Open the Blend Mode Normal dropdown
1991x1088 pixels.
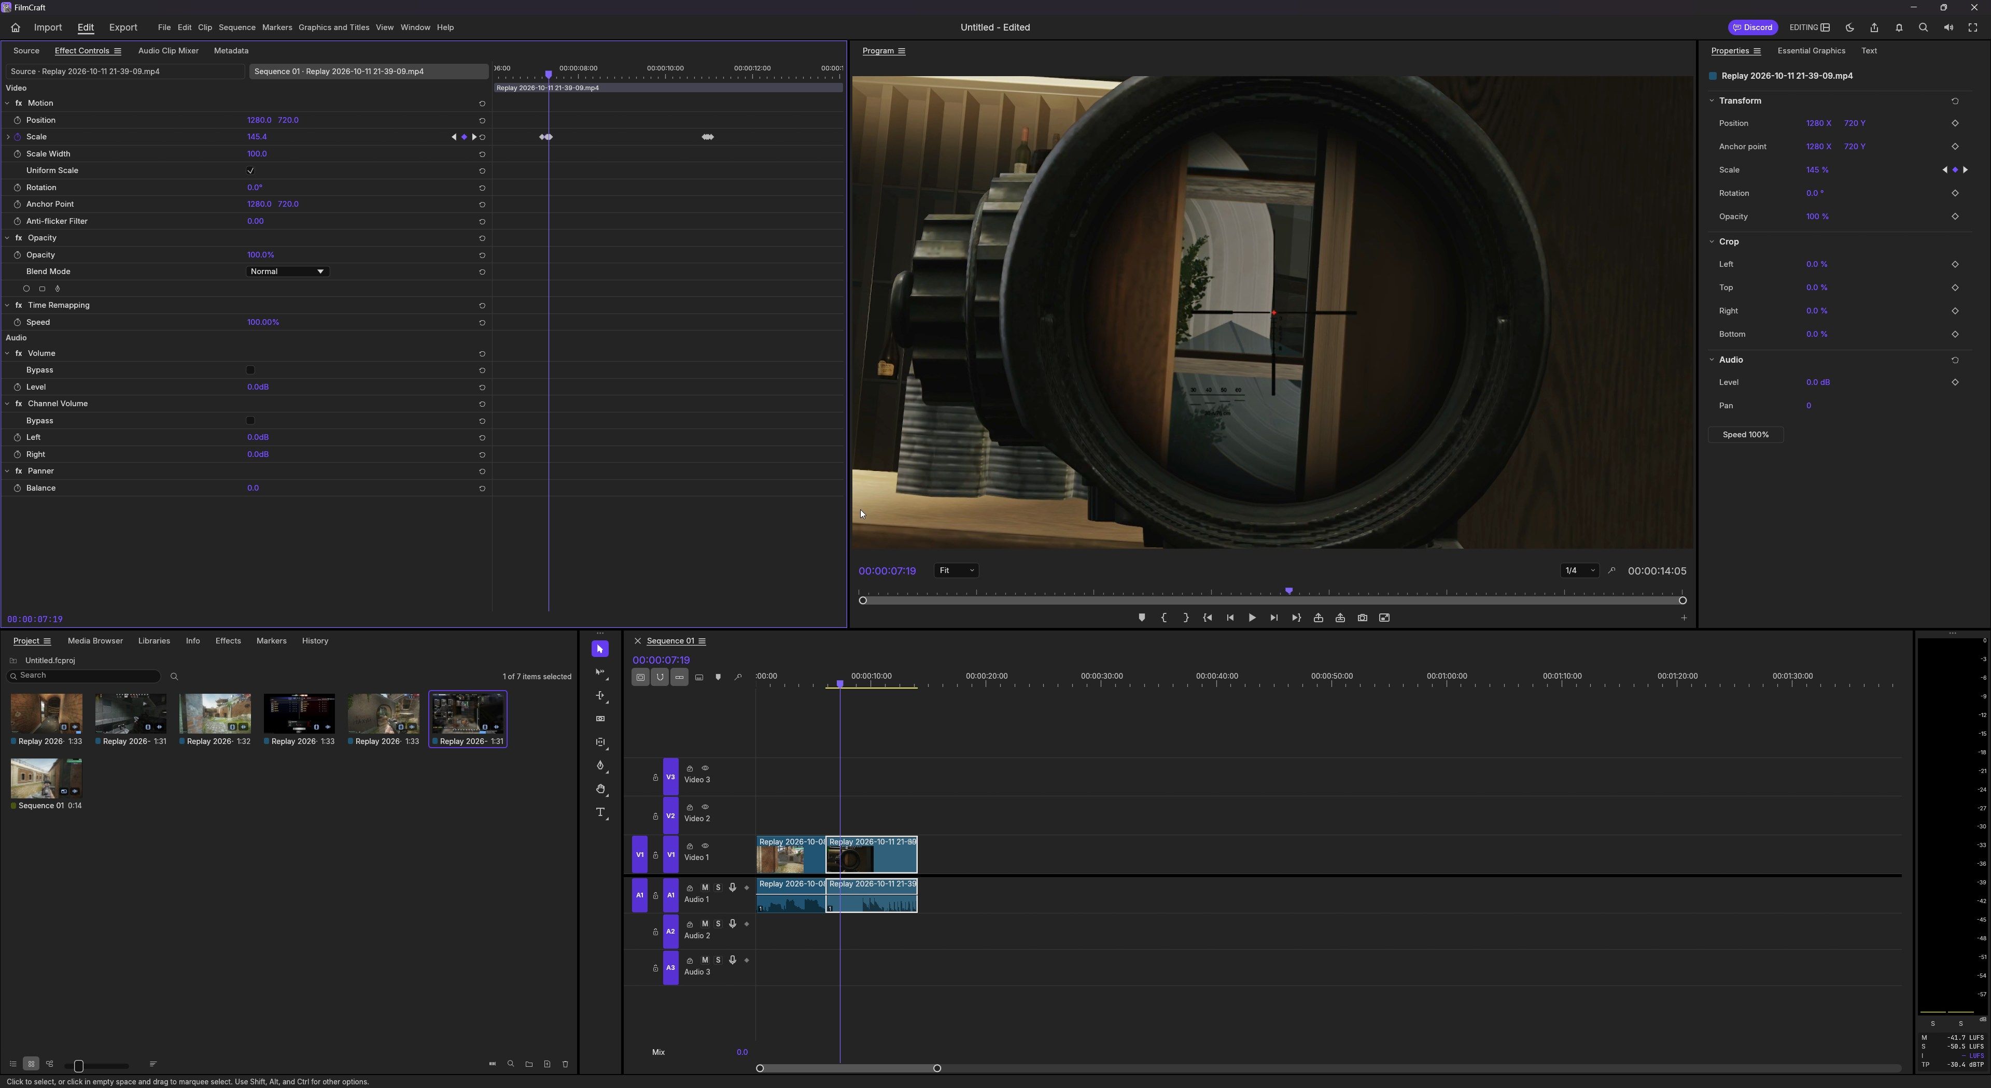288,272
